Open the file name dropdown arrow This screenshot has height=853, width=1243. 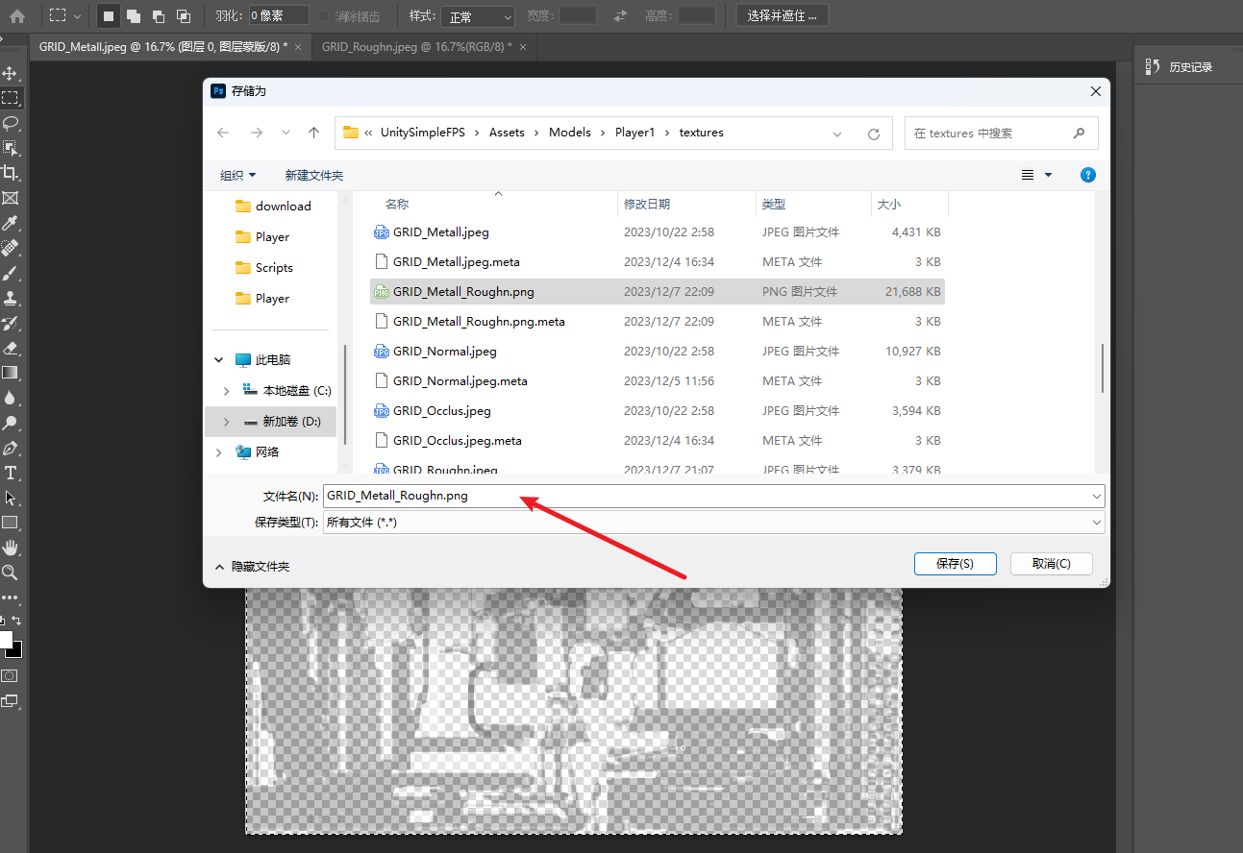pyautogui.click(x=1097, y=497)
